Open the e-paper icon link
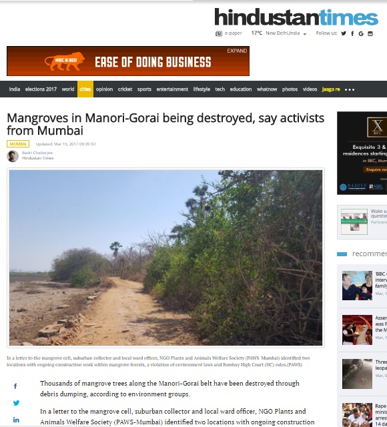 click(219, 33)
